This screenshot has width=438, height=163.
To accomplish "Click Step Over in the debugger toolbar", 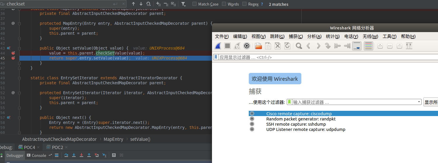I will tap(66, 155).
